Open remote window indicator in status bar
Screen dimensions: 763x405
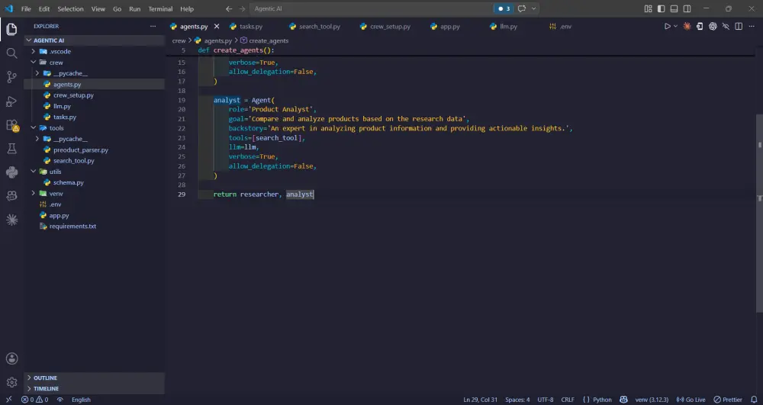pyautogui.click(x=8, y=400)
